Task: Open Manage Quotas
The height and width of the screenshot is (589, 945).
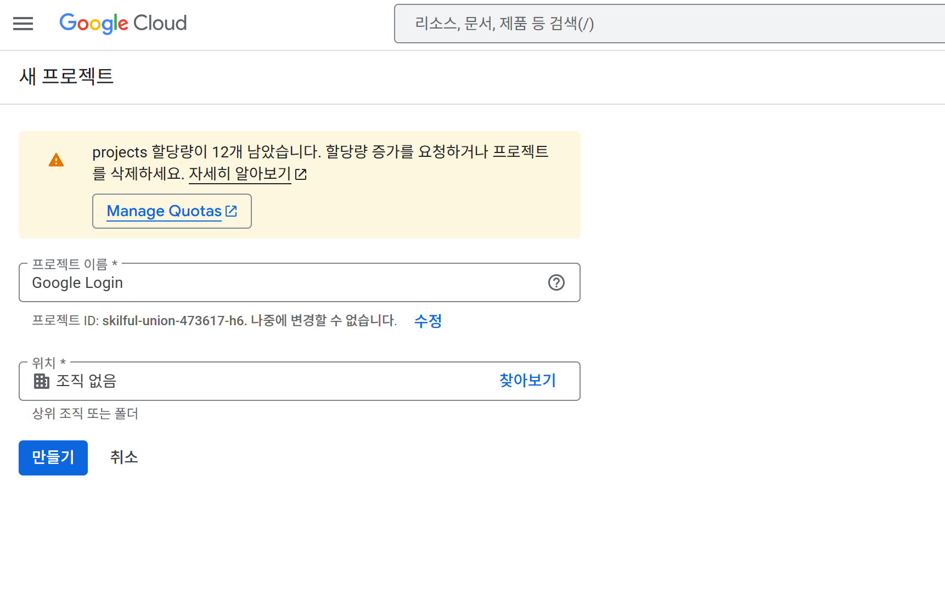Action: click(x=164, y=211)
